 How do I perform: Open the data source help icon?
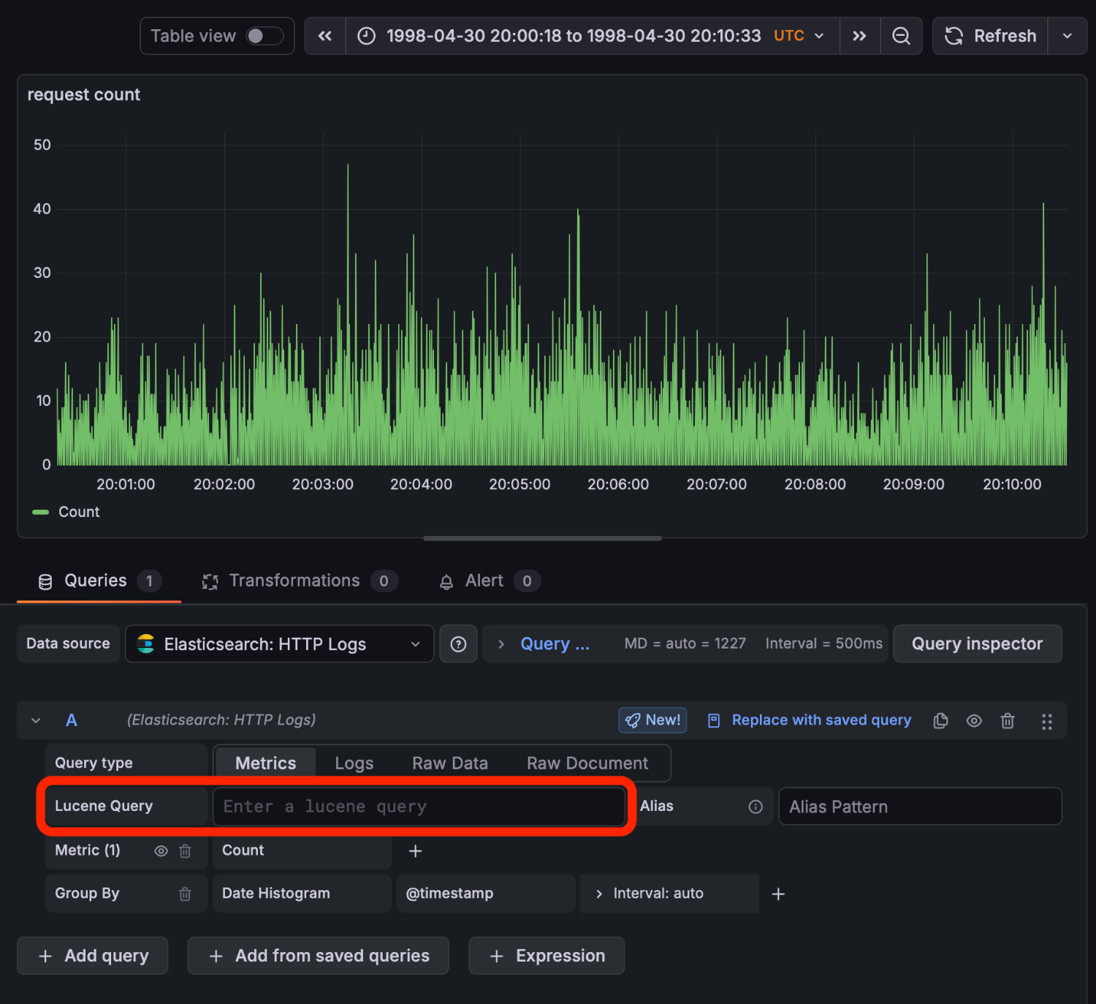pos(458,643)
